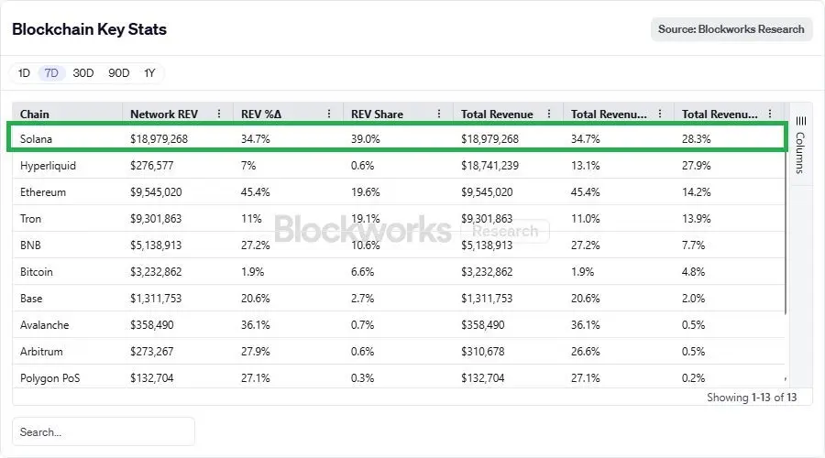Click the BNB chain name
Screen dimensions: 825x458
point(30,245)
